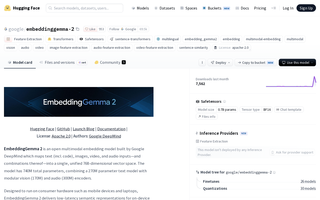
Task: Open the GitHub link in model card
Action: pyautogui.click(x=63, y=129)
